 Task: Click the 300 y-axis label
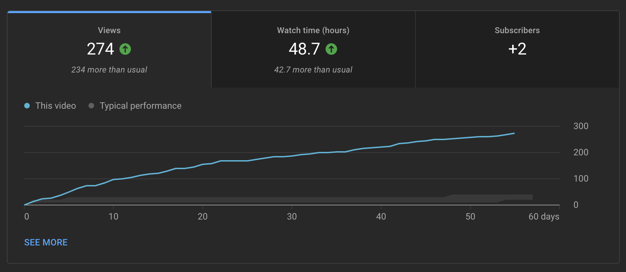(x=581, y=126)
